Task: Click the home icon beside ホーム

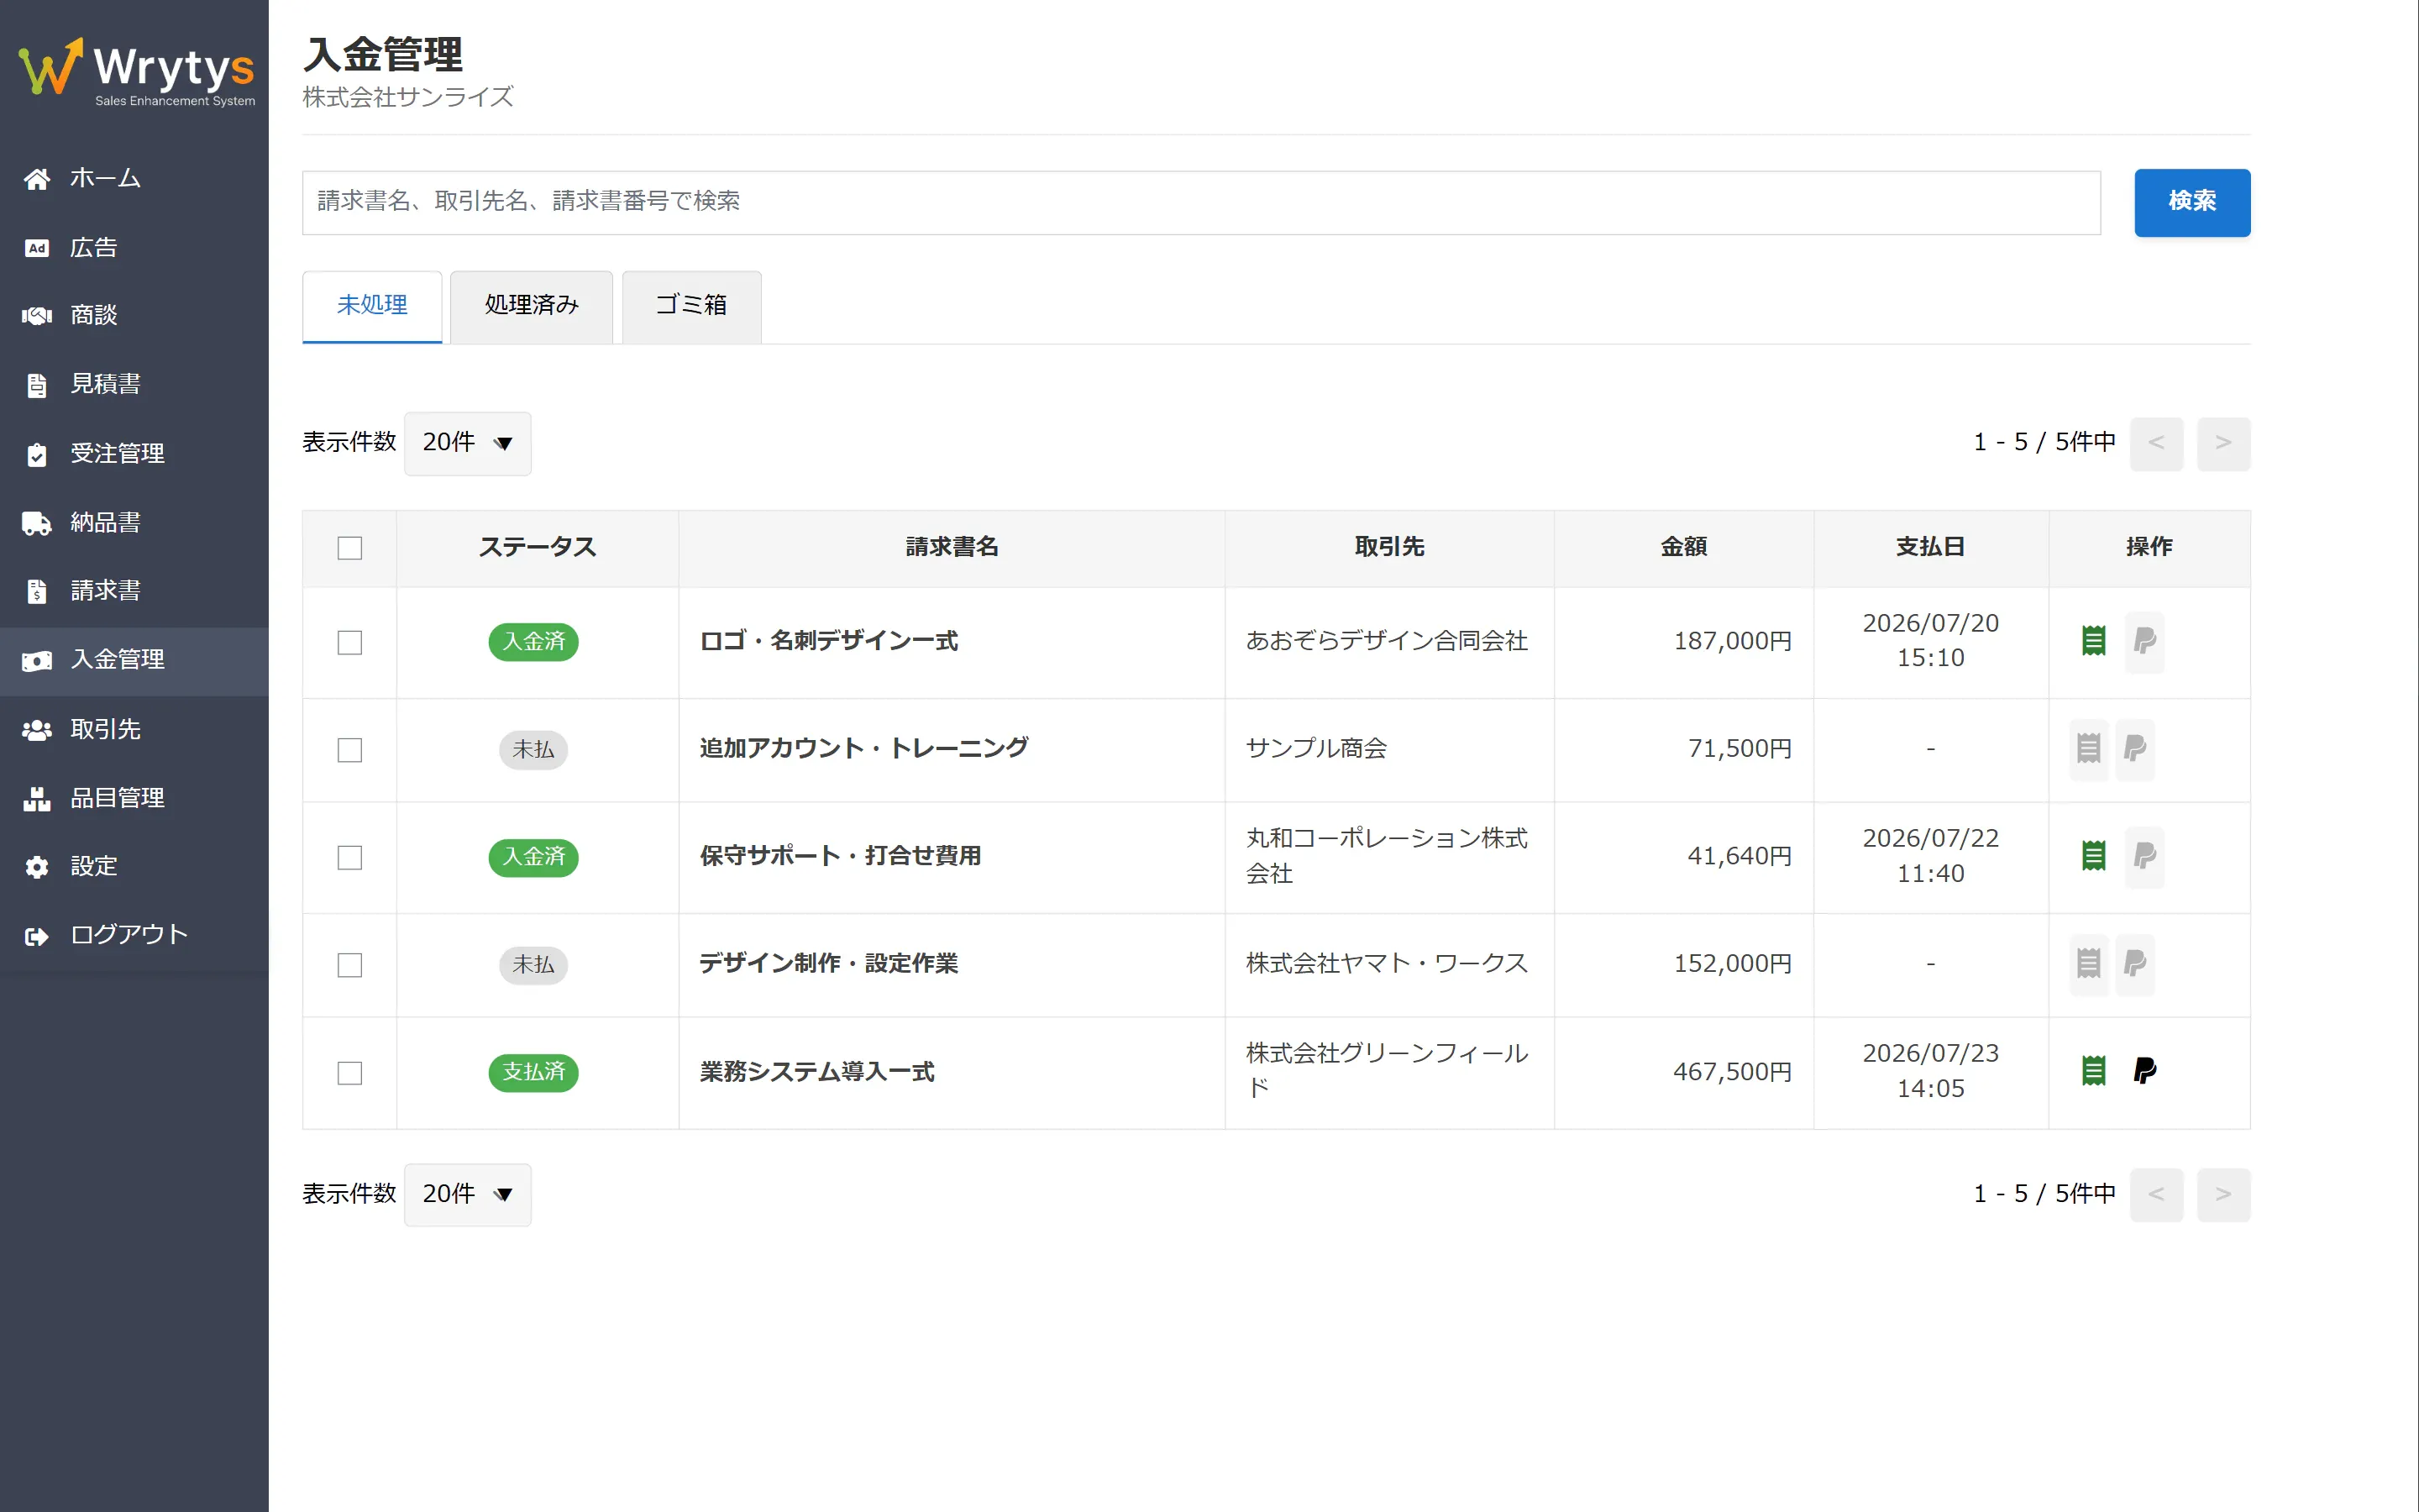Action: pos(37,179)
